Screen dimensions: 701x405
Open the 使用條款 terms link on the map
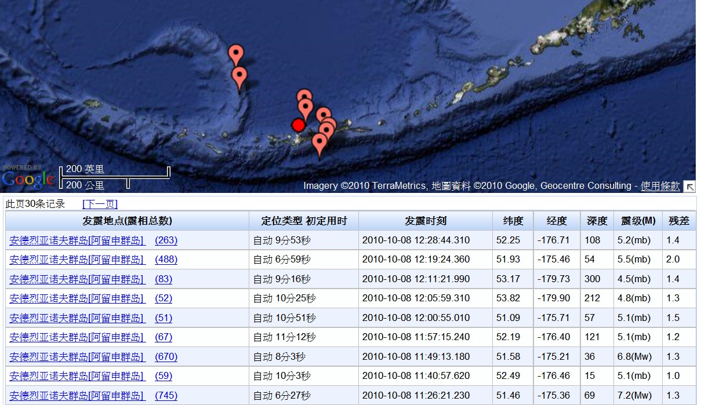pos(660,186)
